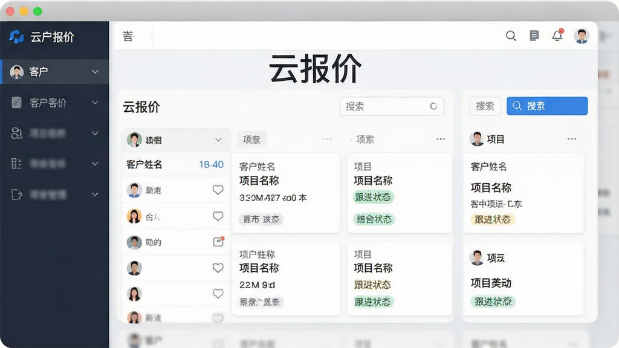Click the green 跟进状态 tag under 项目美动

click(493, 302)
